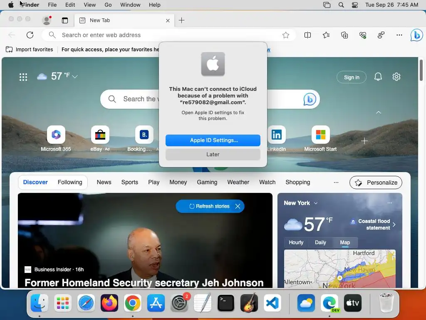Open Visual Studio Code from Dock

pyautogui.click(x=272, y=303)
